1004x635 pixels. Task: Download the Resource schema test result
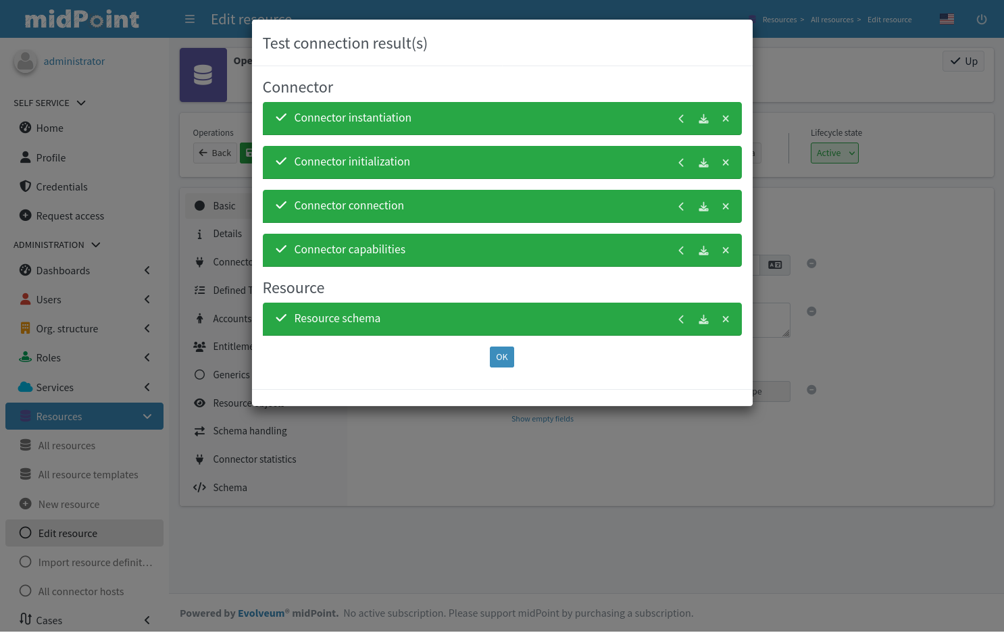(703, 319)
